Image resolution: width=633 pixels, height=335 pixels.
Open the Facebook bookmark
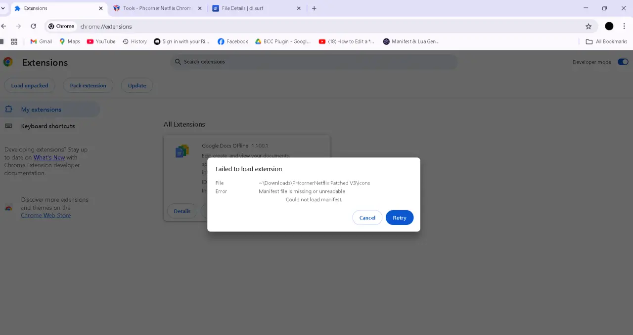[233, 41]
